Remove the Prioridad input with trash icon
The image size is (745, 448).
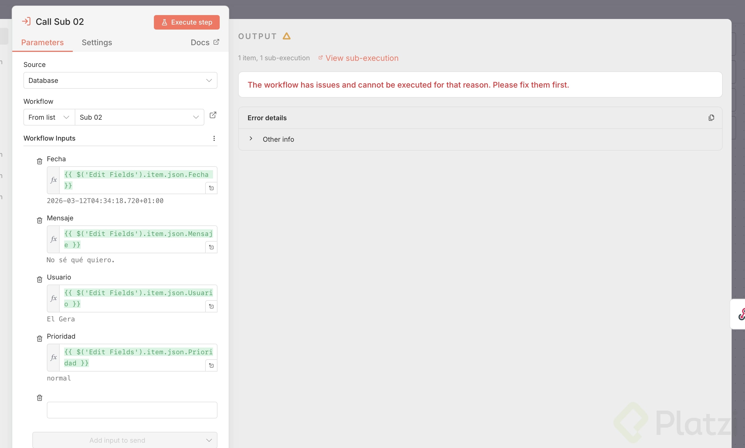click(x=40, y=339)
